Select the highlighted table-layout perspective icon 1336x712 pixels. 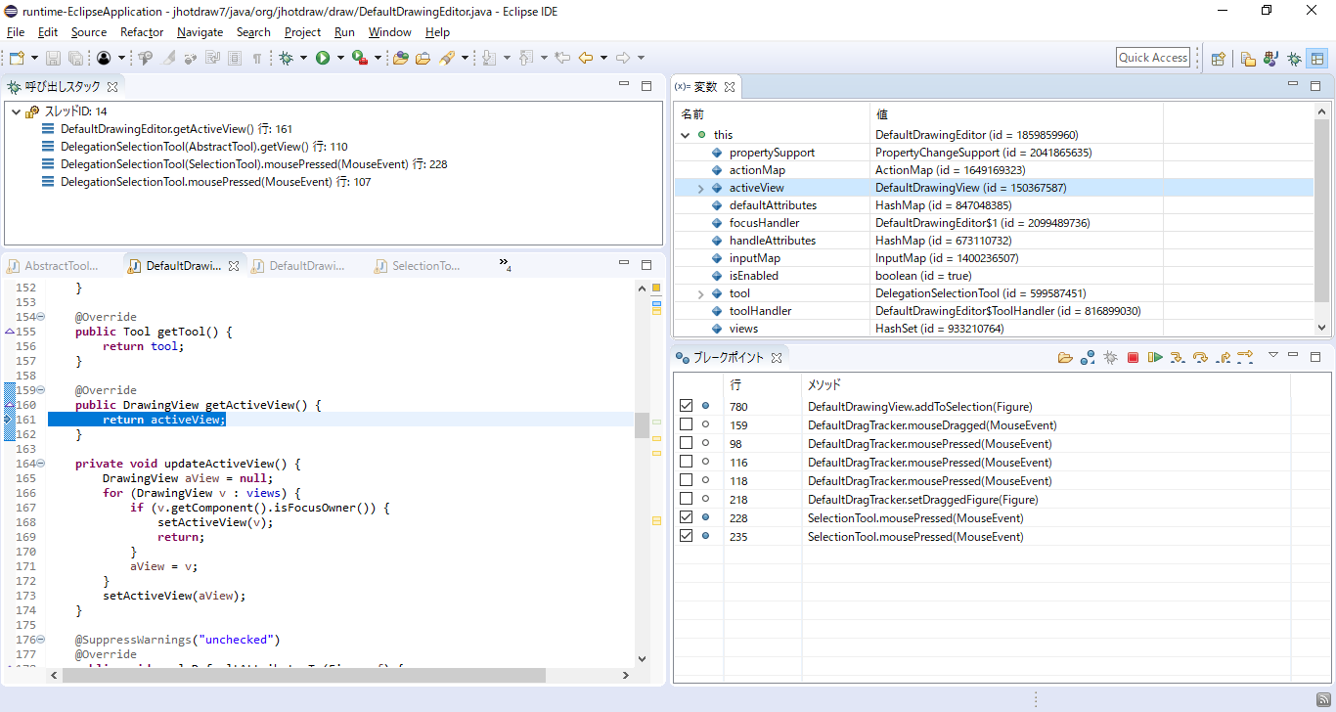point(1317,59)
